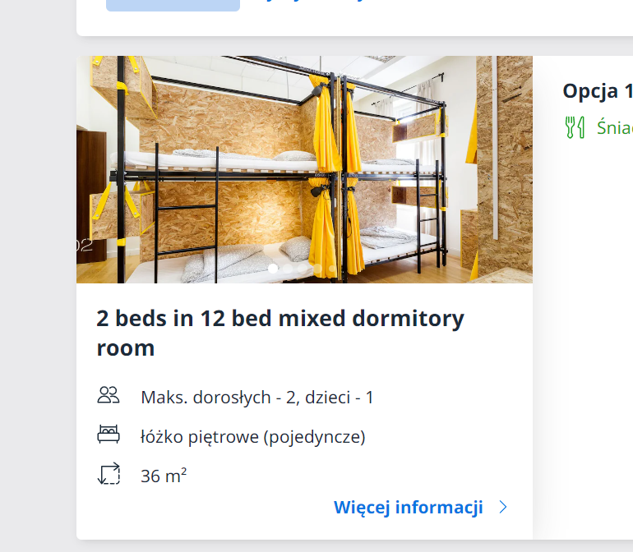Select the third carousel dot indicator
The height and width of the screenshot is (552, 633).
[303, 269]
